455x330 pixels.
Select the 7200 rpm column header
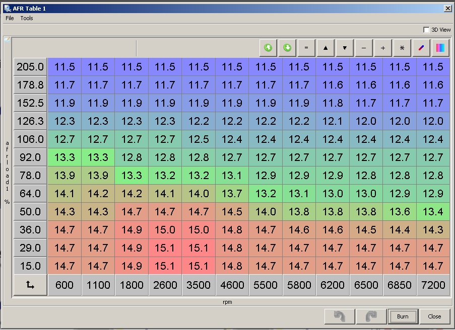(433, 285)
